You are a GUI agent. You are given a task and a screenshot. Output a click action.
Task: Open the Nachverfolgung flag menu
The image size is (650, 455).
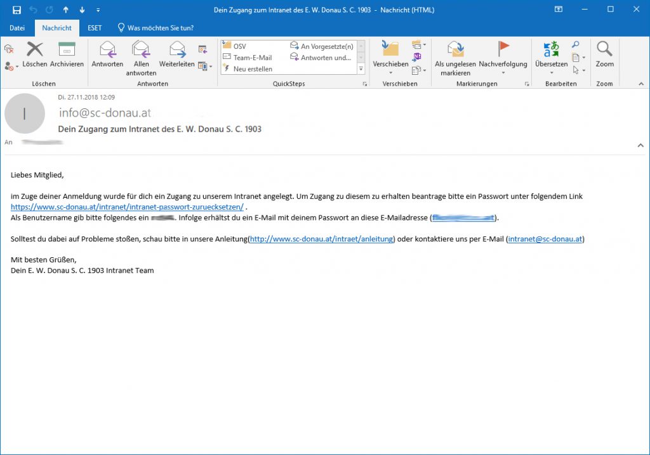(503, 58)
